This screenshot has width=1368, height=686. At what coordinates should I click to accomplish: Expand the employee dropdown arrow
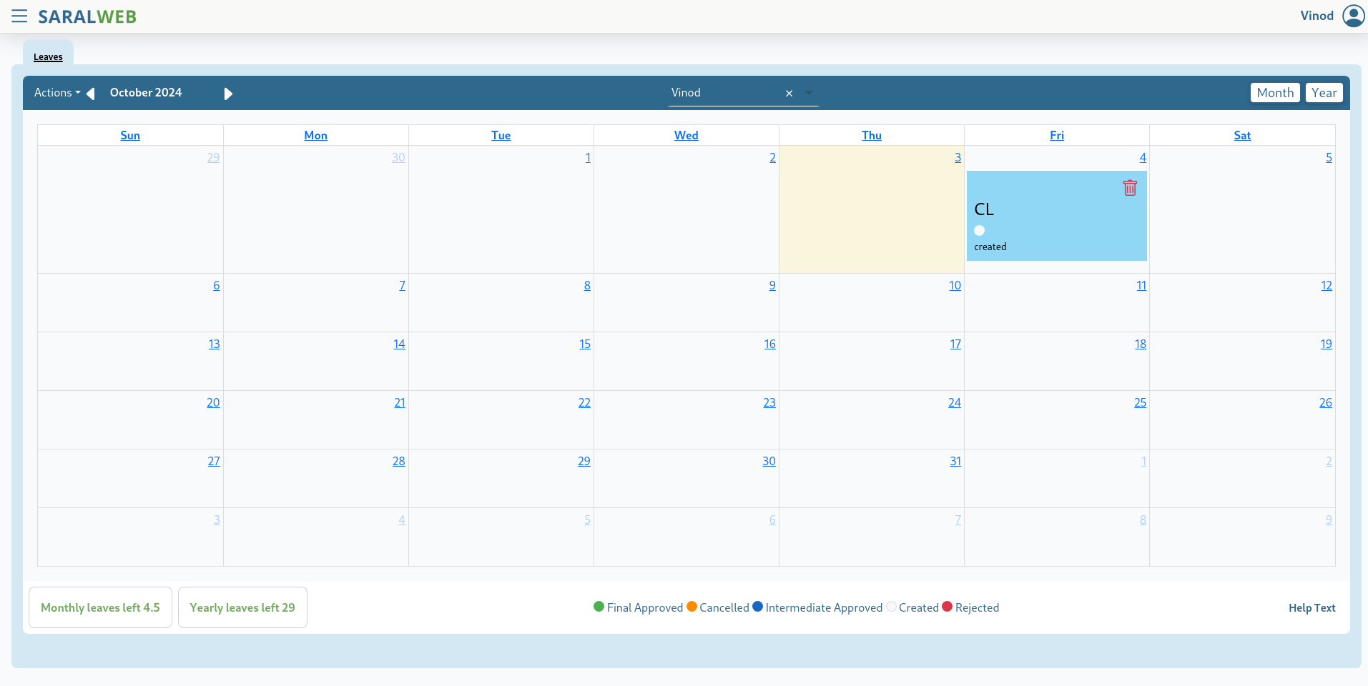[x=809, y=93]
